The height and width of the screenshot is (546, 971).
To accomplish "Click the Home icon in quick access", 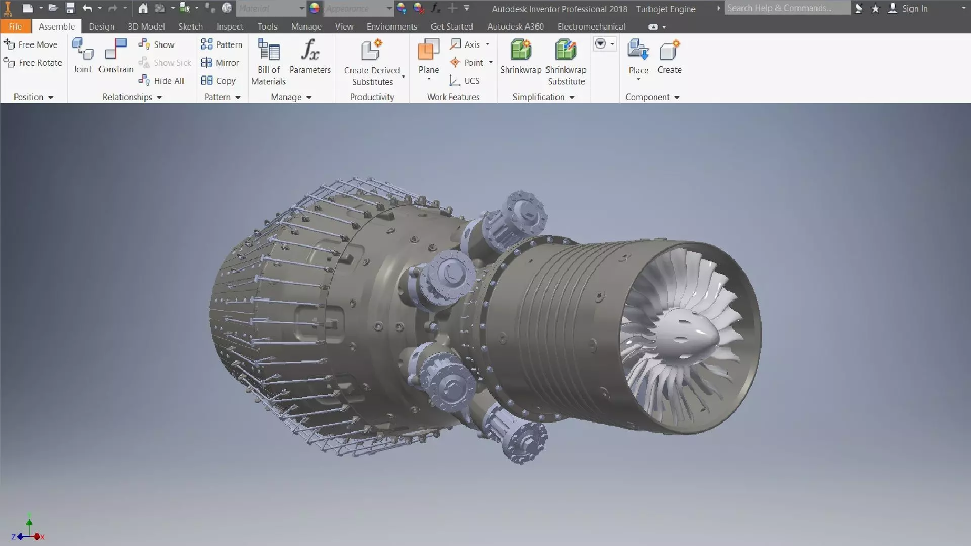I will pos(143,8).
